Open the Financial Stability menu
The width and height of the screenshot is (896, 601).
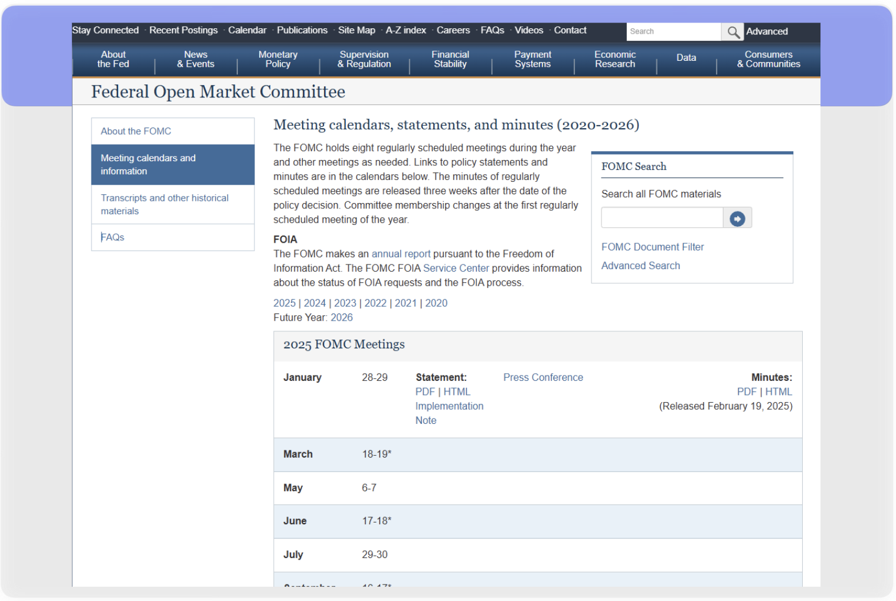[x=450, y=59]
